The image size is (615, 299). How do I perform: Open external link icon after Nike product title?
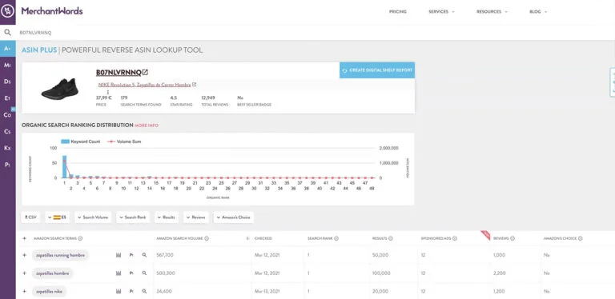[194, 85]
